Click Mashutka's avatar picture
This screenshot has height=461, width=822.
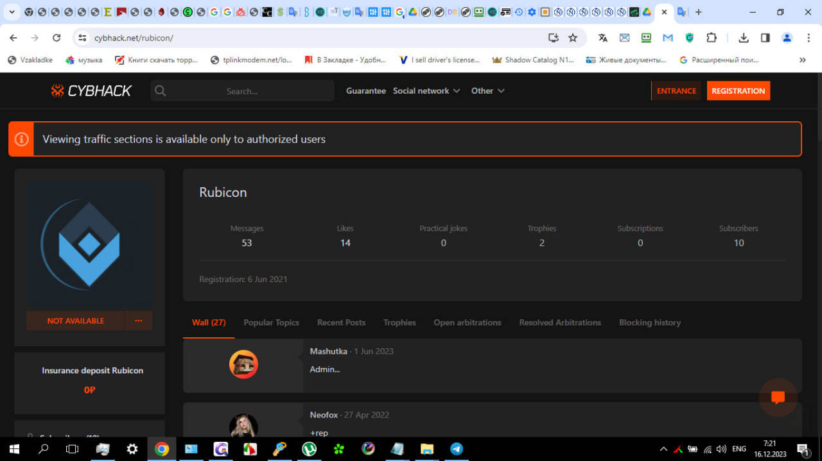[243, 364]
